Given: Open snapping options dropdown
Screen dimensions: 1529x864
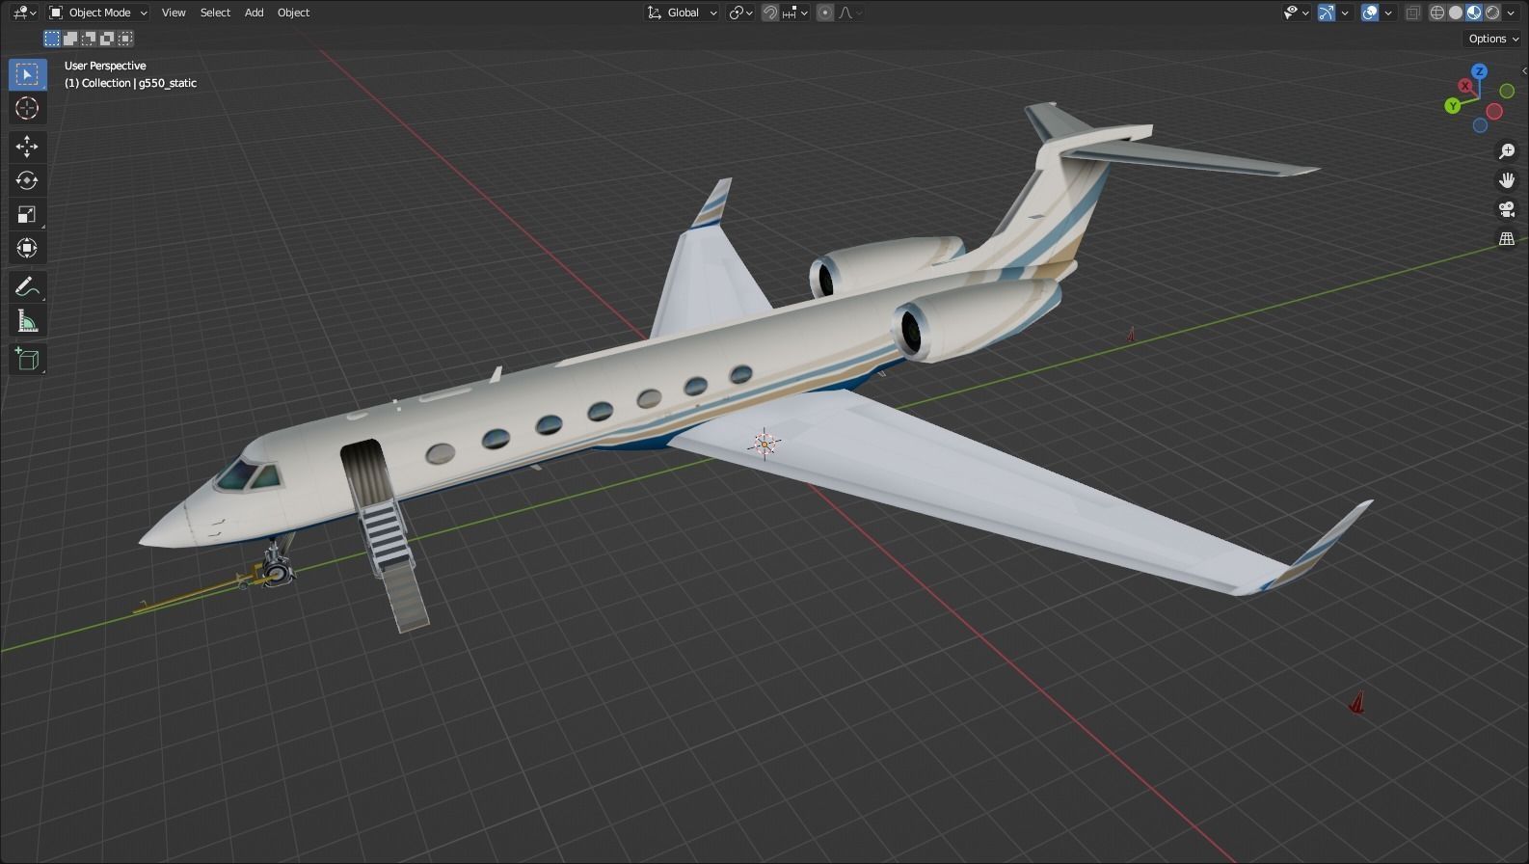Looking at the screenshot, I should [796, 13].
